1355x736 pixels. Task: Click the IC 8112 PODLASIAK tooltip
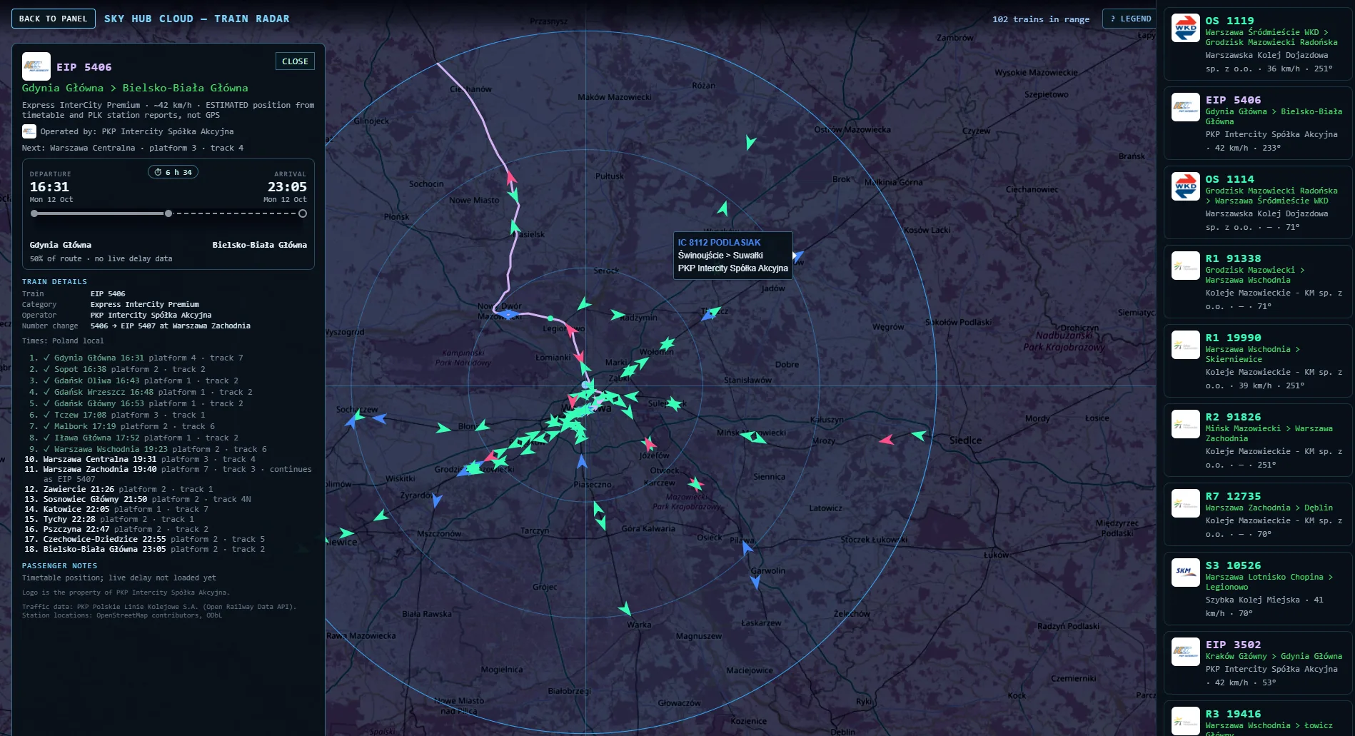732,255
